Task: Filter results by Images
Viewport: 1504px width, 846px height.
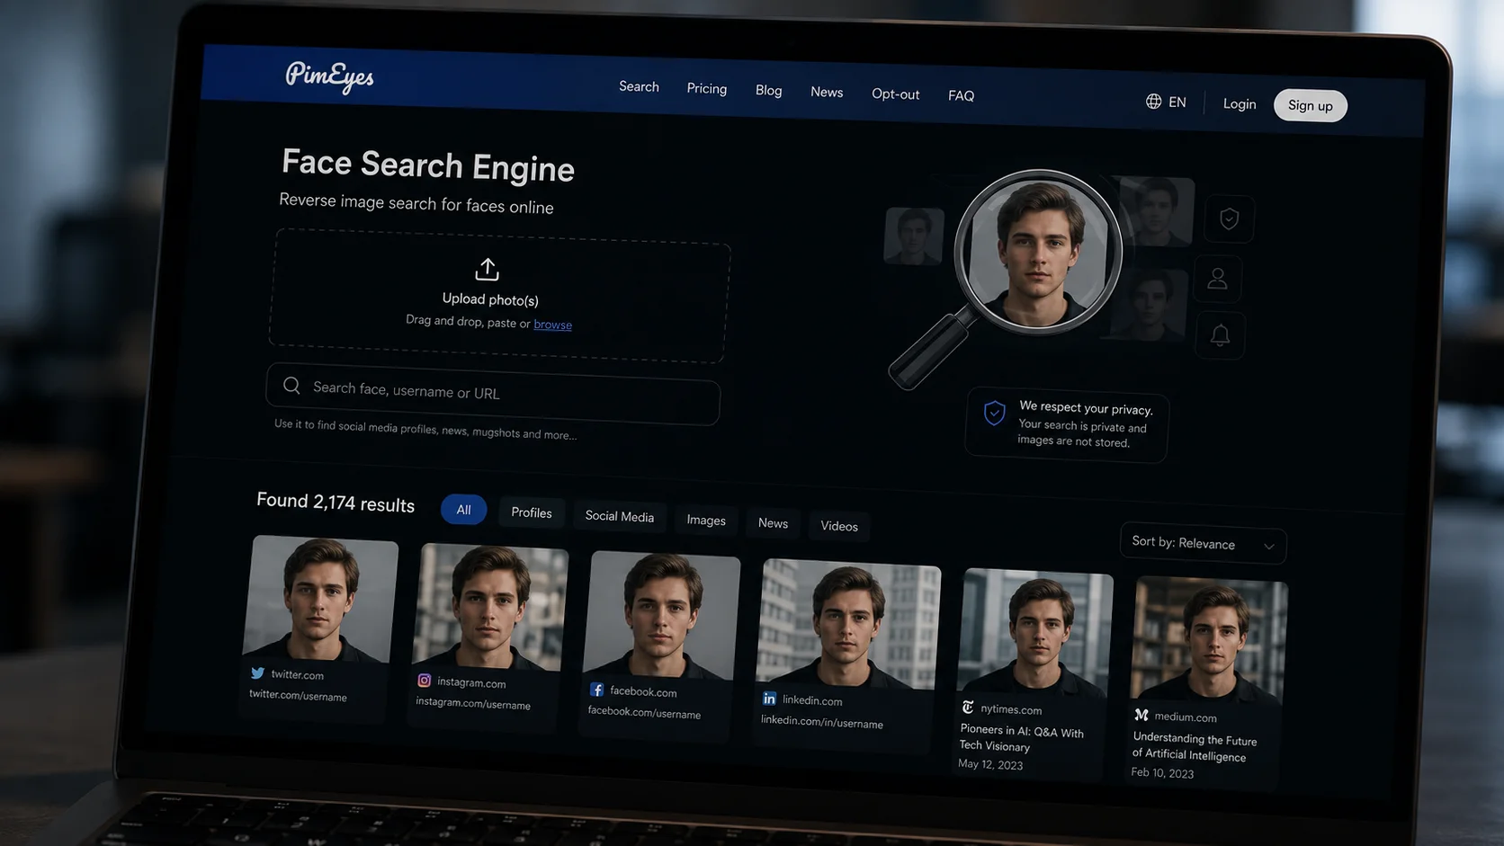Action: coord(706,520)
